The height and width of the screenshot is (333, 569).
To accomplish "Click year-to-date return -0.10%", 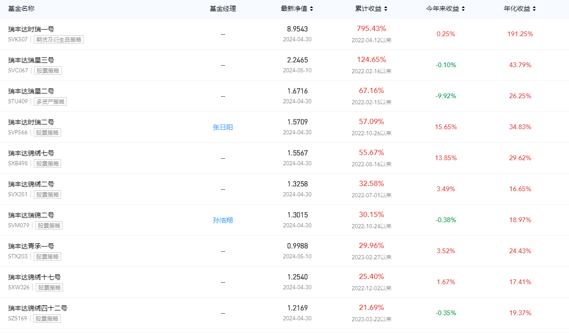I will tap(446, 65).
